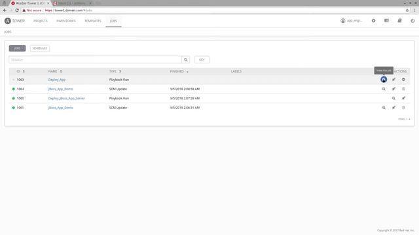This screenshot has width=419, height=235.
Task: Click job ID 1061
Action: (x=20, y=108)
